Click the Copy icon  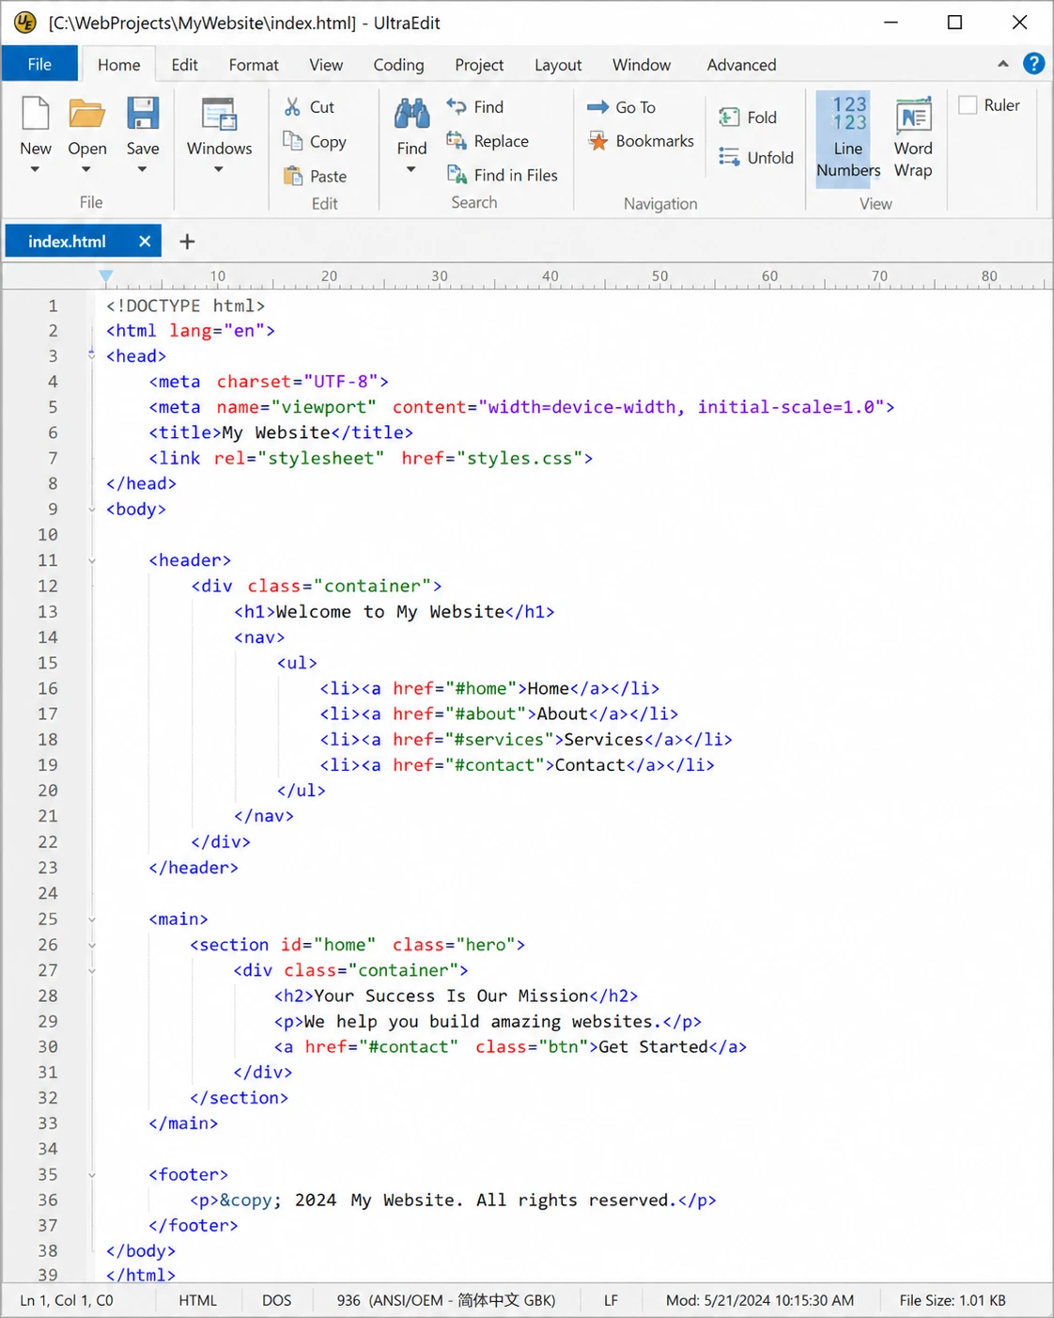293,141
